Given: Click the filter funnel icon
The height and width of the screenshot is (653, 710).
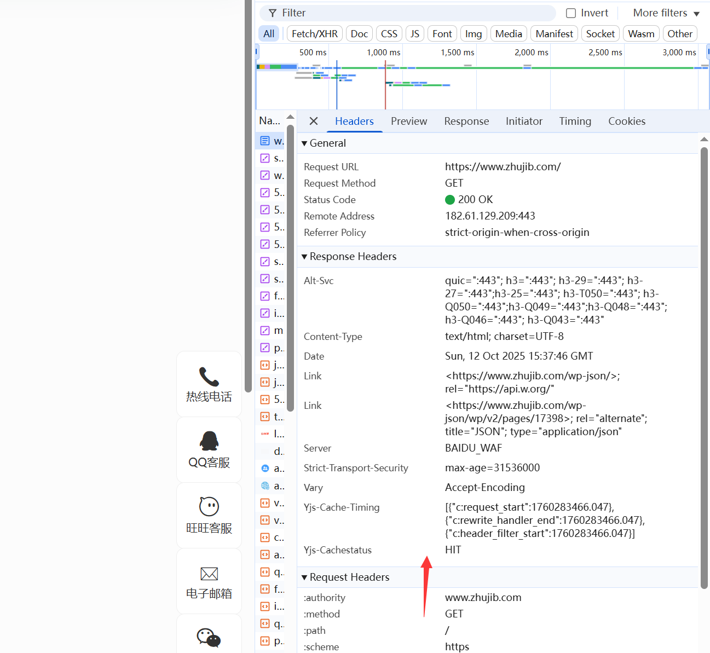Looking at the screenshot, I should [x=273, y=13].
